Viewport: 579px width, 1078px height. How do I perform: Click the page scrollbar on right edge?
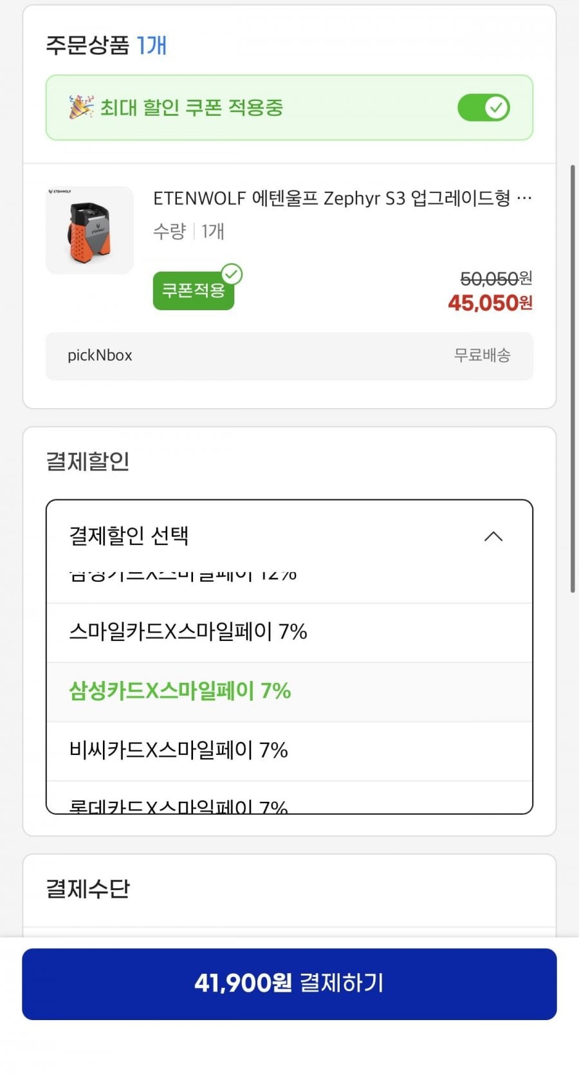point(573,378)
